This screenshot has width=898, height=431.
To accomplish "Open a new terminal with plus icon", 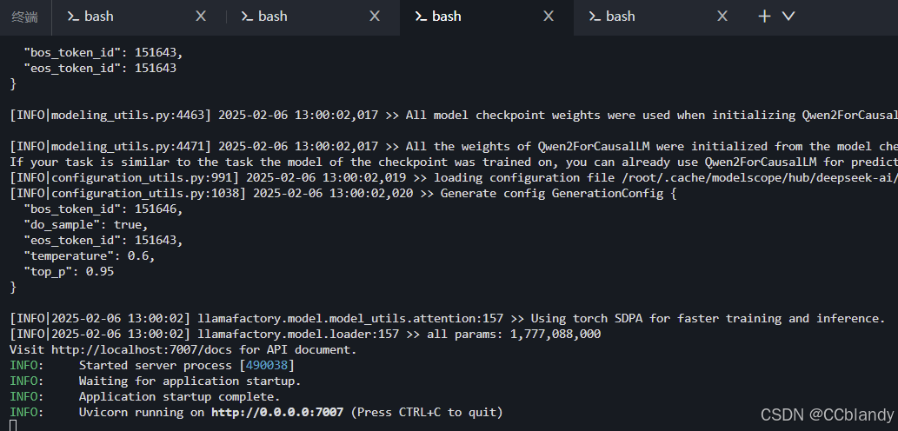I will point(764,17).
